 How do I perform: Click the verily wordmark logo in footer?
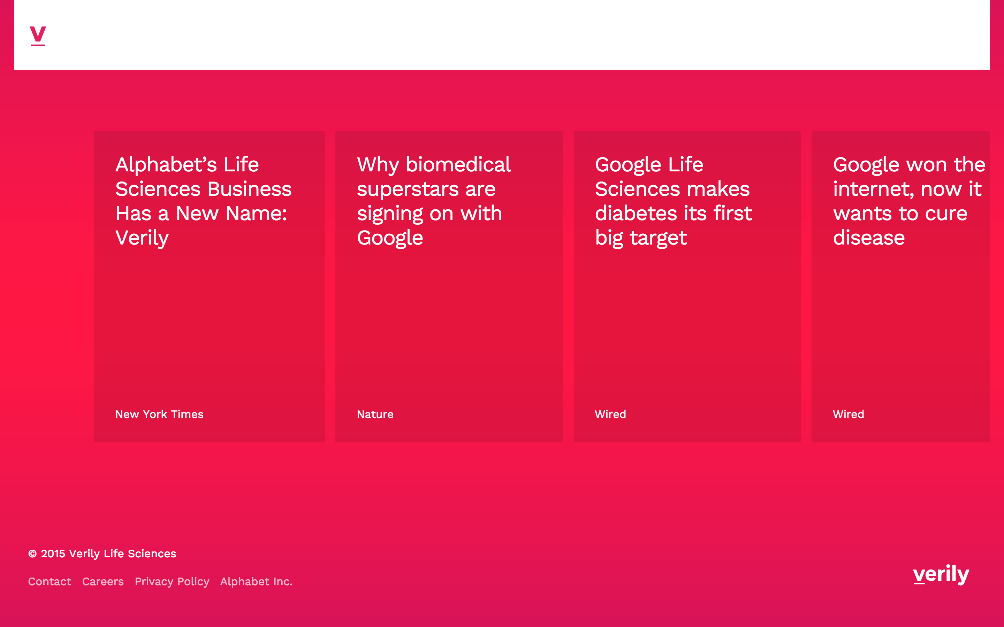pyautogui.click(x=941, y=575)
